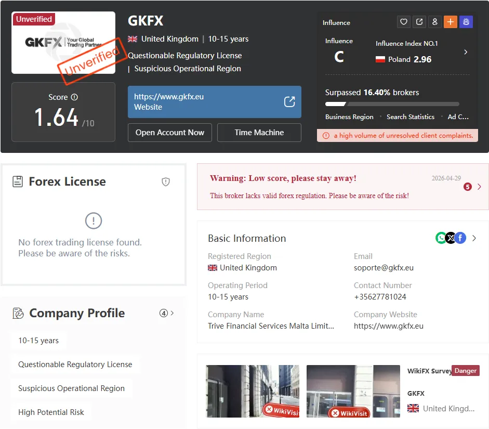Open the Company Website gkfx.eu link
Viewport: 489px width, 429px height.
(x=389, y=326)
